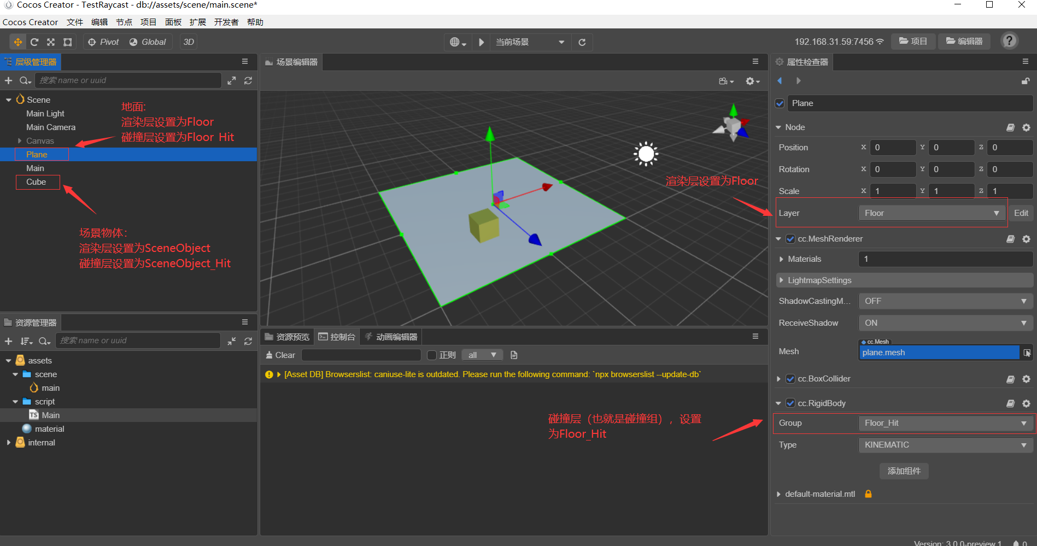Click the Layer Edit button

[1021, 213]
